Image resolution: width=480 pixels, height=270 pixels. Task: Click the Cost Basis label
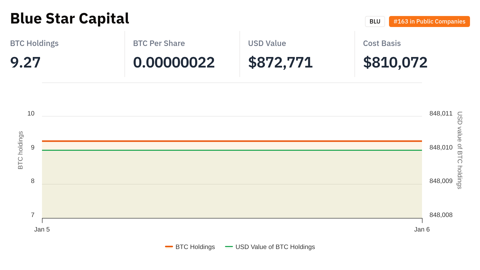[382, 43]
